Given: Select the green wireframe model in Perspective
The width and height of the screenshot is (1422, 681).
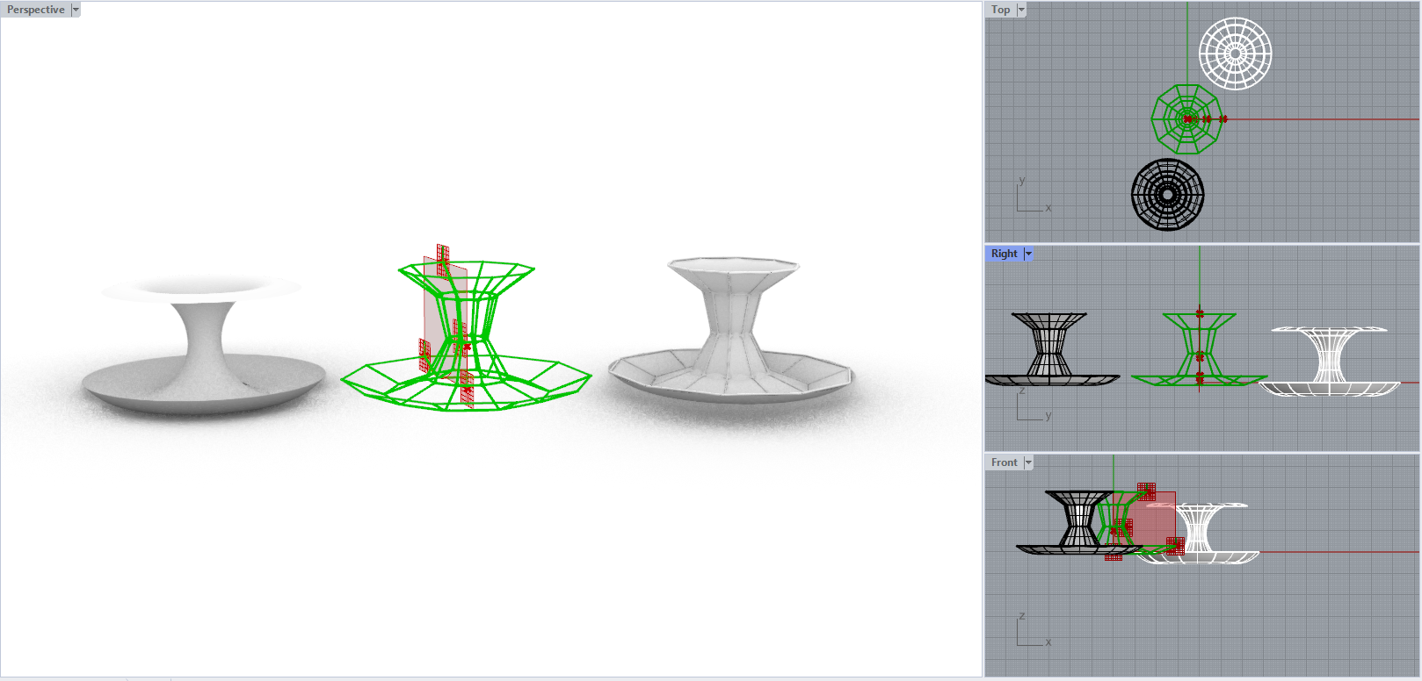Looking at the screenshot, I should click(466, 335).
